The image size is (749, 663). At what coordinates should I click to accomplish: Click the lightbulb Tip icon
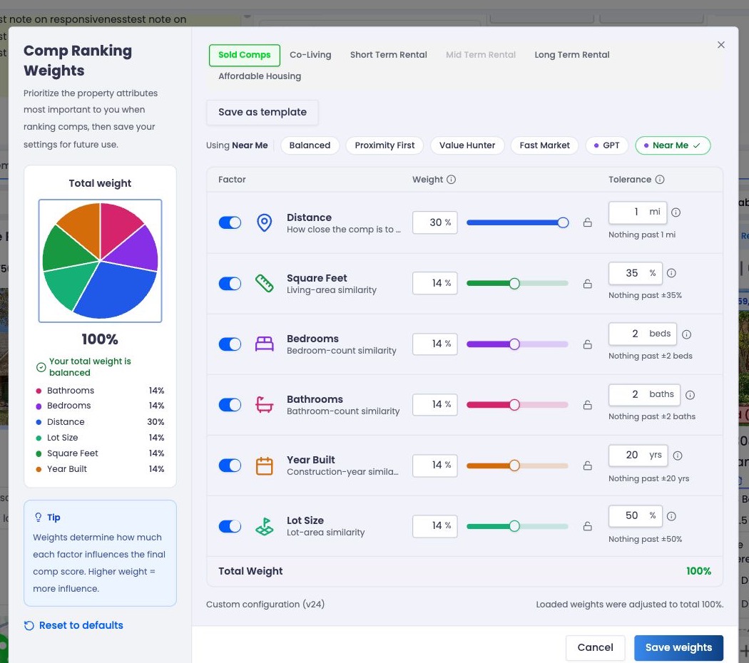point(39,518)
